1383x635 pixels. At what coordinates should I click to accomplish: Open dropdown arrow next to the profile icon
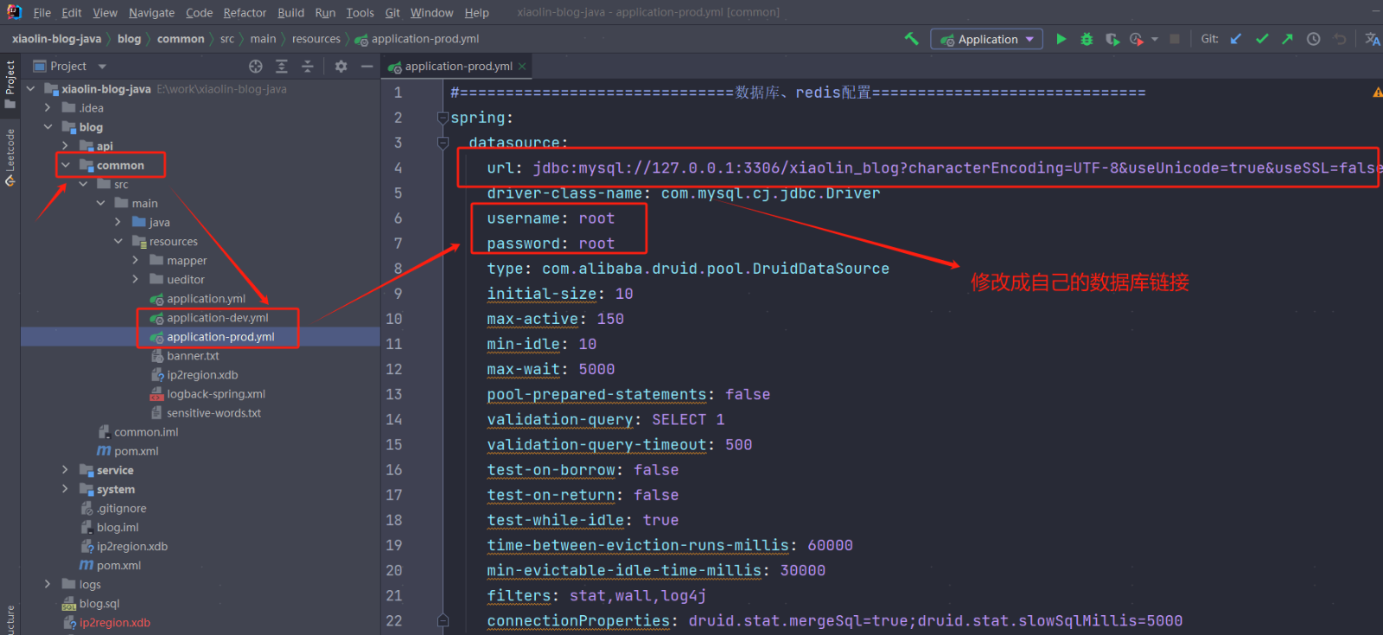click(x=1155, y=40)
